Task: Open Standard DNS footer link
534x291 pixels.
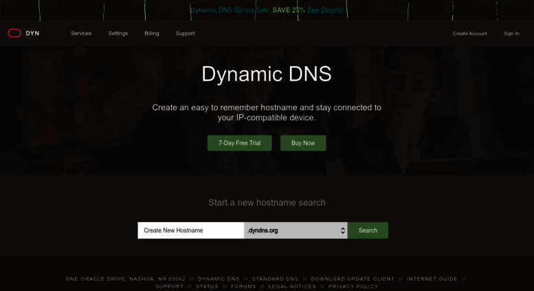Action: click(x=275, y=279)
